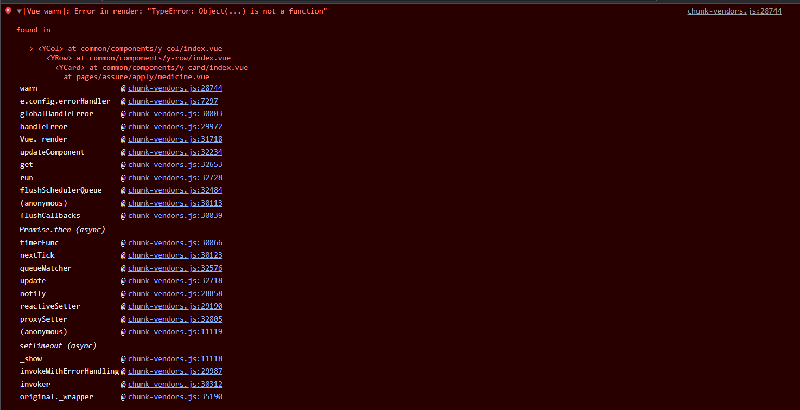Open original._wrapper link chunk-vendors.js:35190
This screenshot has width=800, height=410.
(x=175, y=396)
